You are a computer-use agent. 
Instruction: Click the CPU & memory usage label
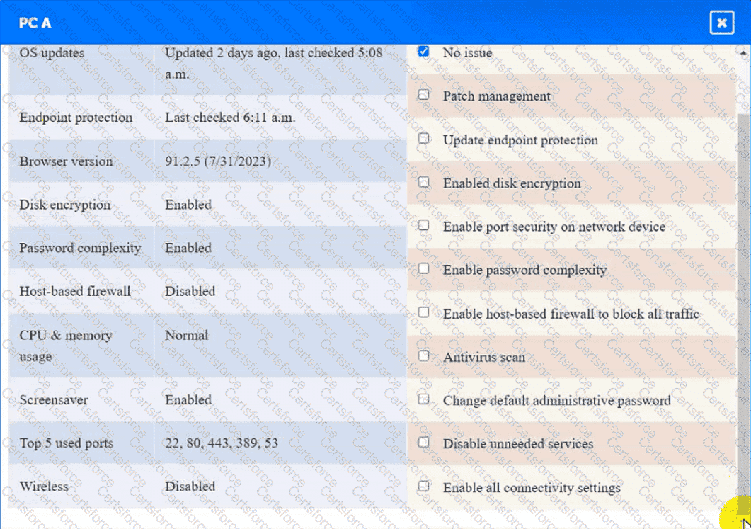[66, 346]
